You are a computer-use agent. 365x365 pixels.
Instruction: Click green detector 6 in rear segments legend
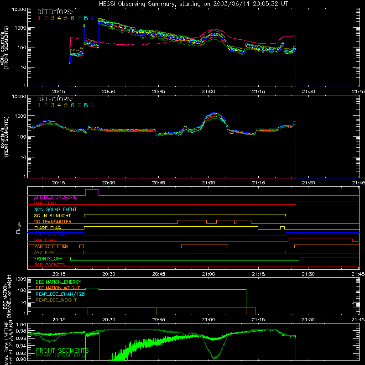tap(73, 105)
